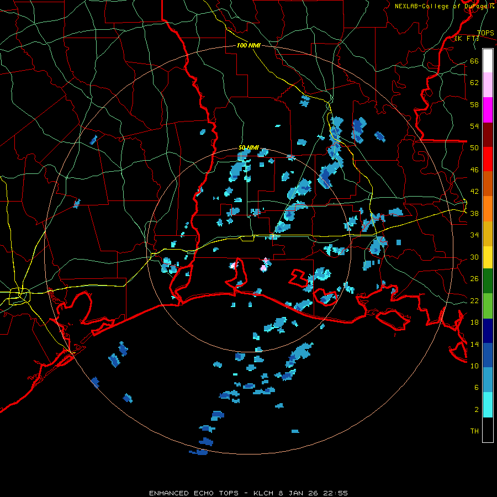Click the light green 26 kft legend swatch
The image size is (497, 497).
(x=488, y=306)
